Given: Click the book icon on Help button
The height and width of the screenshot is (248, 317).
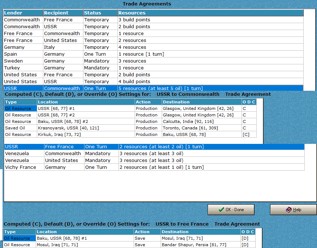Looking at the screenshot, I should tap(289, 210).
